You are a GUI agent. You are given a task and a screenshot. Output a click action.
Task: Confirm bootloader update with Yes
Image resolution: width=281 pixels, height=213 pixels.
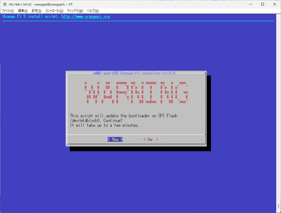[x=115, y=140]
